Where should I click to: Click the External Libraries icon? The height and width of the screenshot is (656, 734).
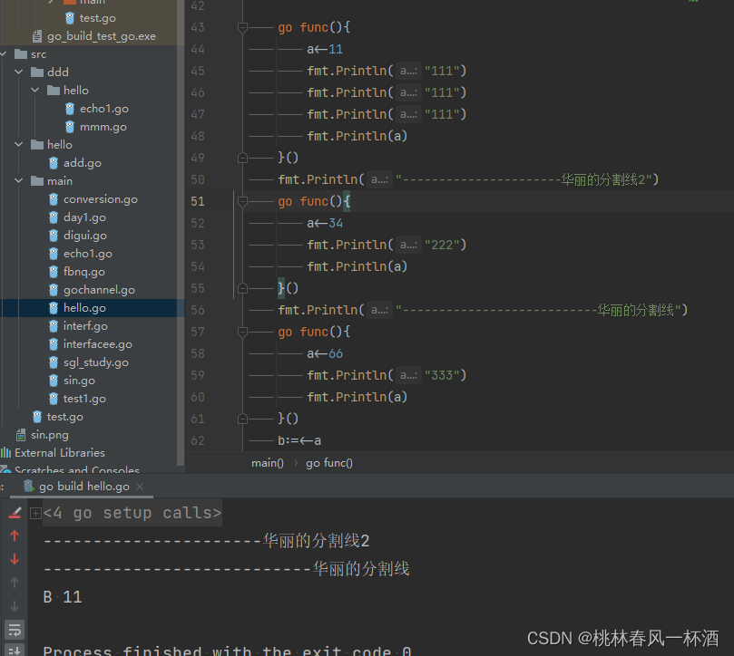pyautogui.click(x=8, y=452)
